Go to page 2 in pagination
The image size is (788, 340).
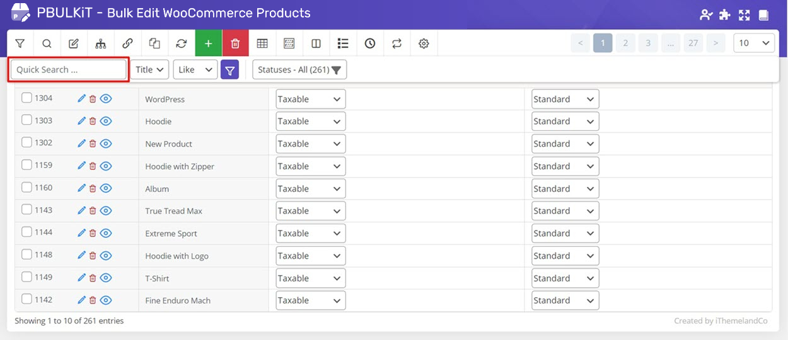click(x=625, y=43)
